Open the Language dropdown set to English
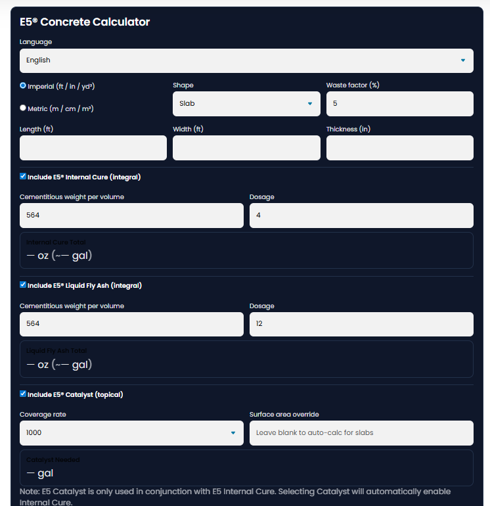This screenshot has width=490, height=506. pos(246,60)
